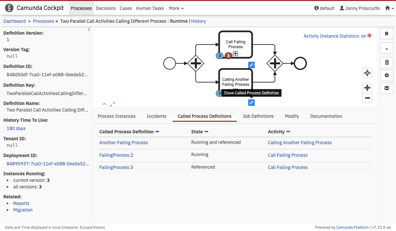396x231 pixels.
Task: Click the pause (suspend) process definition button
Action: click(387, 34)
